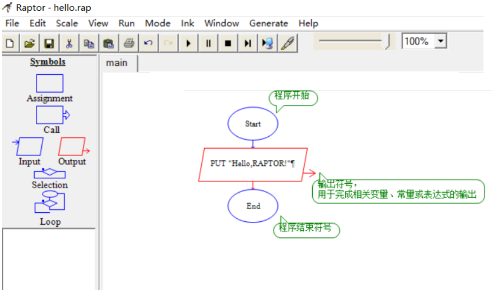Click the Undo arrow icon

pyautogui.click(x=148, y=43)
